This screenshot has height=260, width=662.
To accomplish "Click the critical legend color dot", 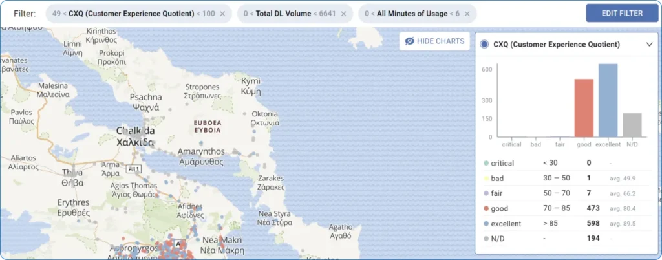I will 486,164.
